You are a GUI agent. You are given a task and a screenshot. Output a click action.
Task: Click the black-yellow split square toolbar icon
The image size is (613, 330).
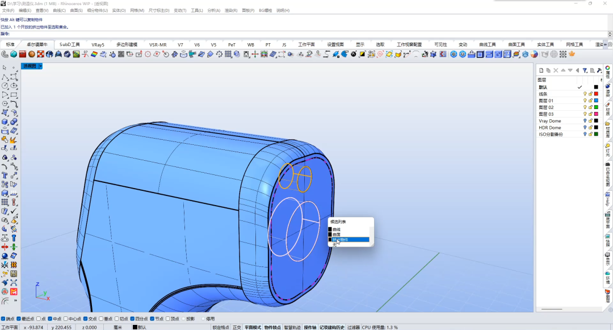coord(362,55)
